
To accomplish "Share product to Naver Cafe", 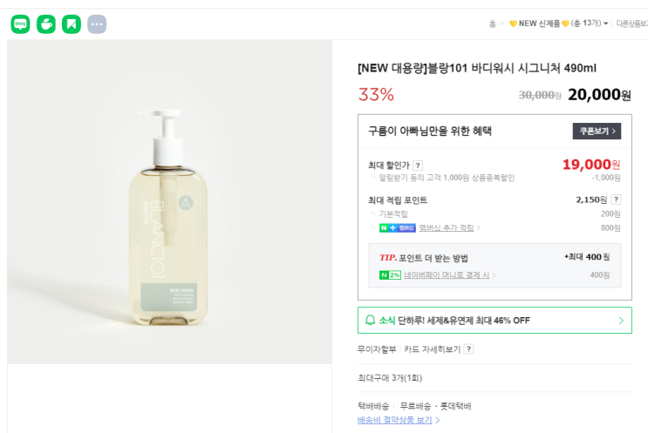I will point(45,24).
